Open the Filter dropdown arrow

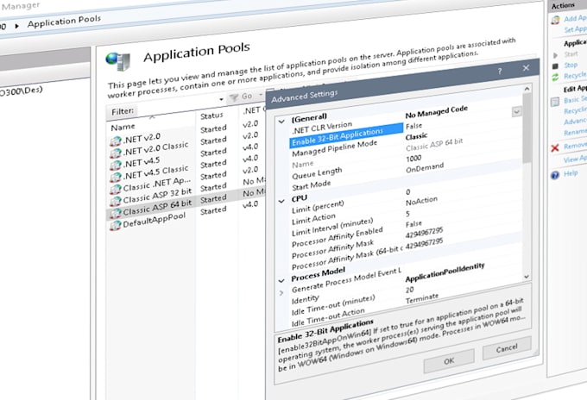tap(221, 99)
